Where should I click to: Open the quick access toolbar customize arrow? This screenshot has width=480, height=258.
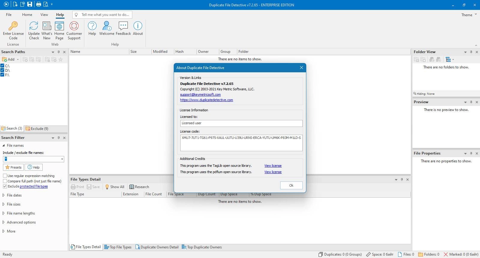pyautogui.click(x=52, y=4)
